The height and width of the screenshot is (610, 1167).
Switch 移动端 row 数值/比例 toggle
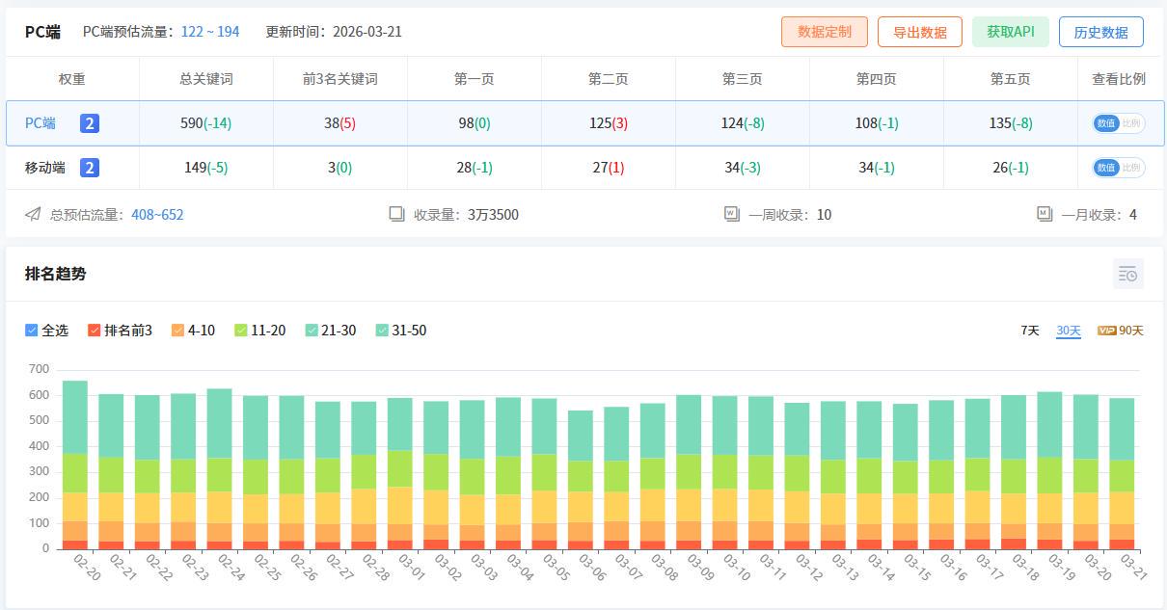[x=1119, y=168]
